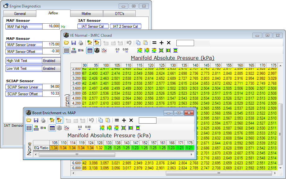Click MAP Sensor Linear label button
This screenshot has width=286, height=179.
click(x=24, y=45)
